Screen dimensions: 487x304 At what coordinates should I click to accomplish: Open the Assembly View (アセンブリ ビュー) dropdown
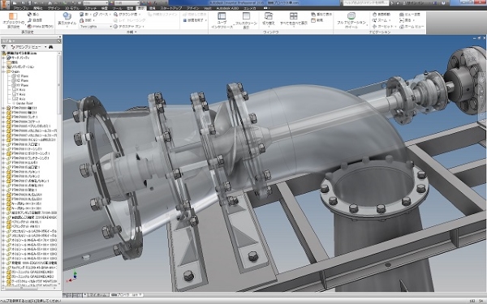(x=28, y=47)
